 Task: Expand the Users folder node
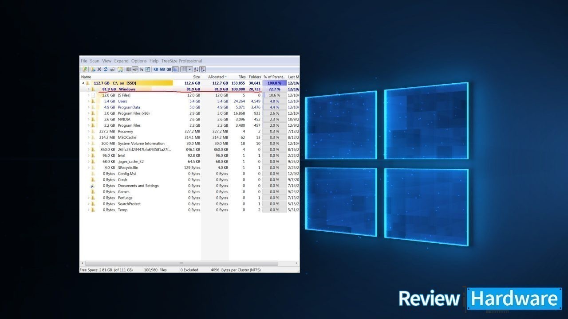coord(88,101)
